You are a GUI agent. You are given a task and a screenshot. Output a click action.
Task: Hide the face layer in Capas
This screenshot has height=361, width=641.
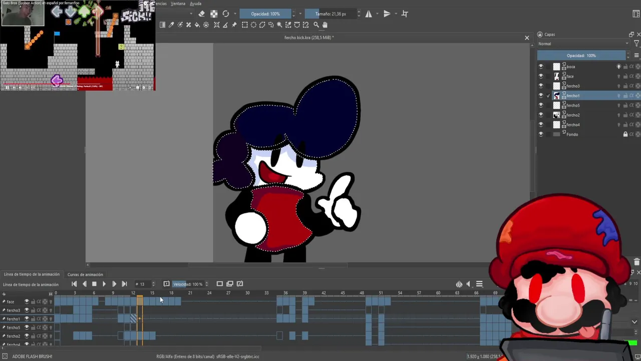pyautogui.click(x=540, y=76)
